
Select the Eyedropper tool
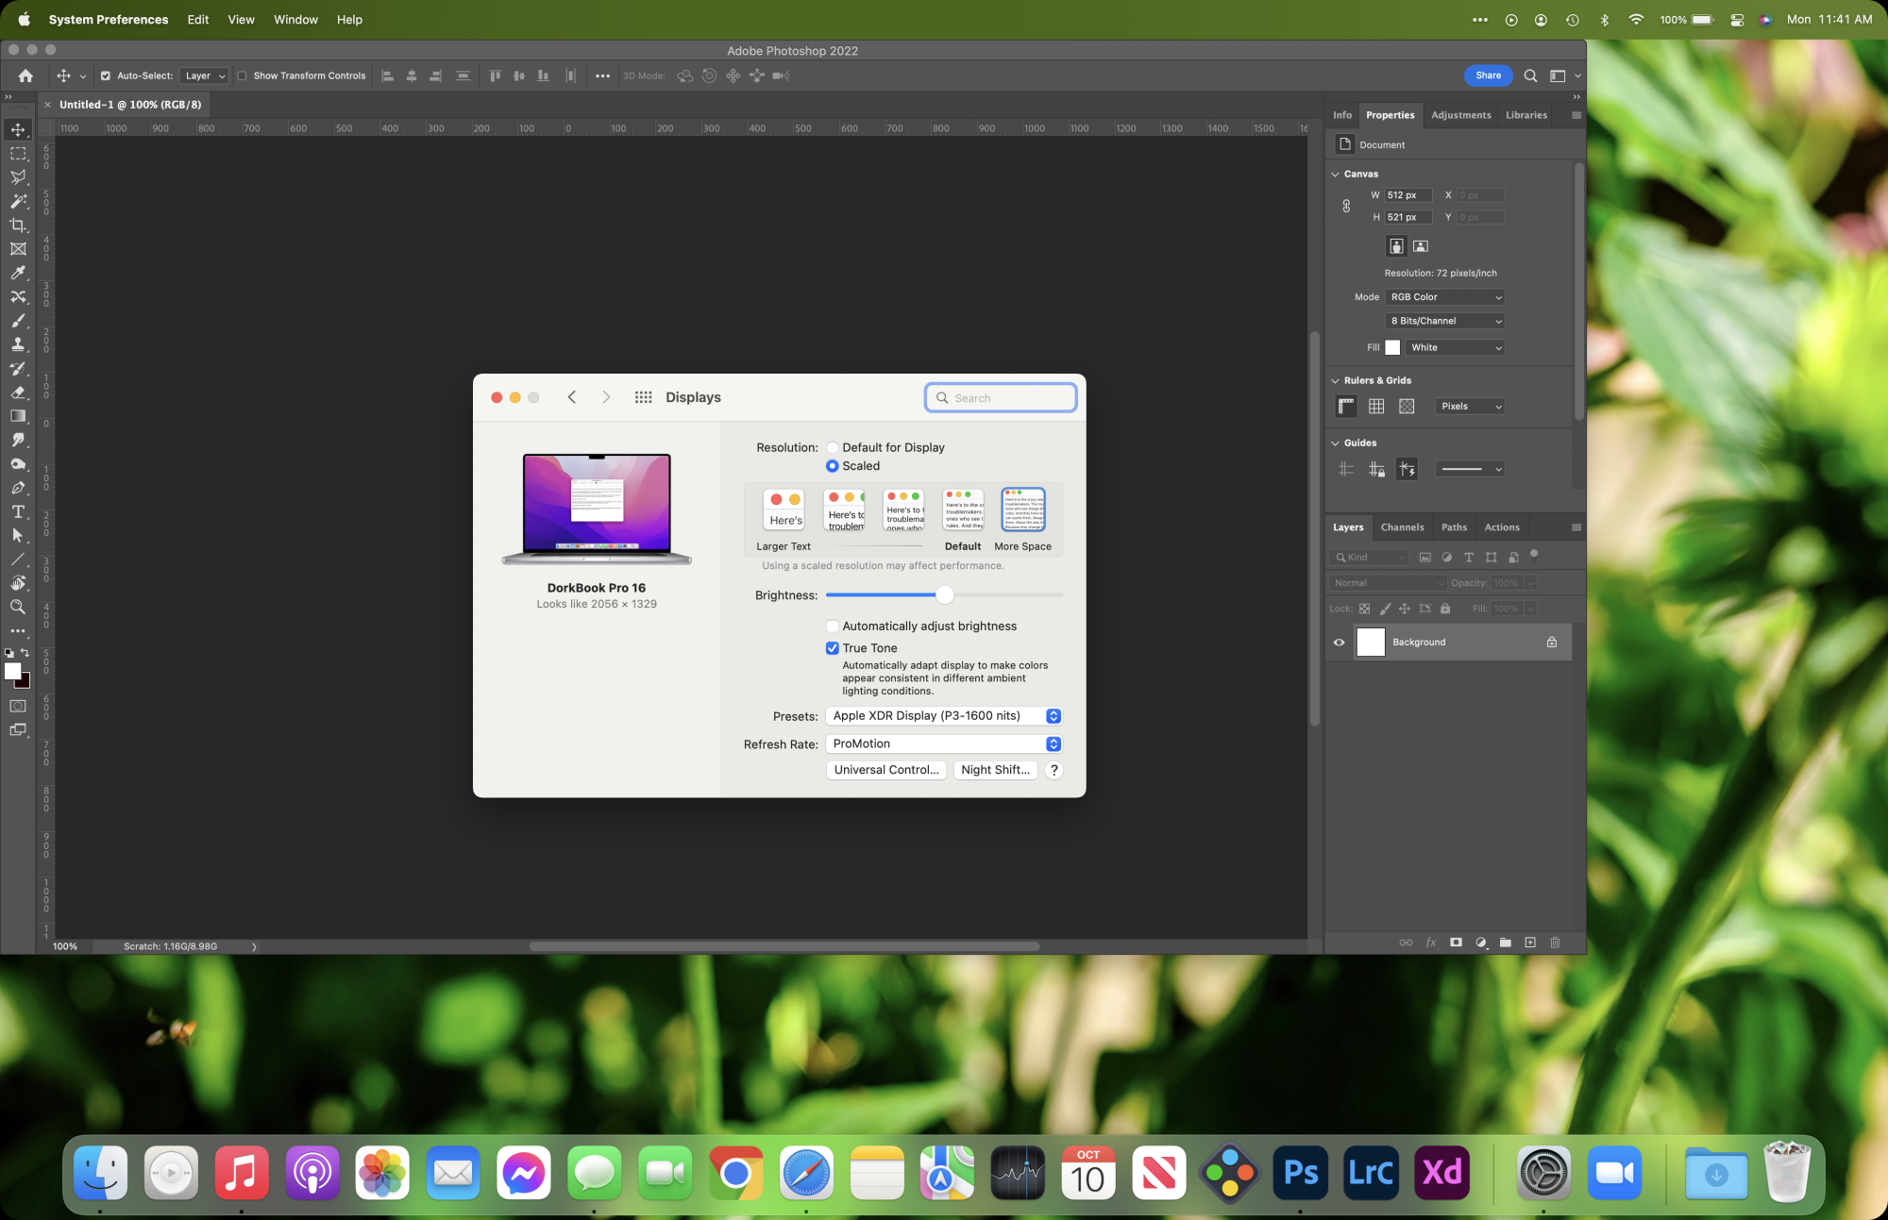point(18,273)
